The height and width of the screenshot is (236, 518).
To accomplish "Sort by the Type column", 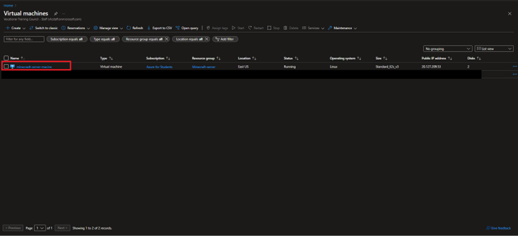I will [x=107, y=59].
